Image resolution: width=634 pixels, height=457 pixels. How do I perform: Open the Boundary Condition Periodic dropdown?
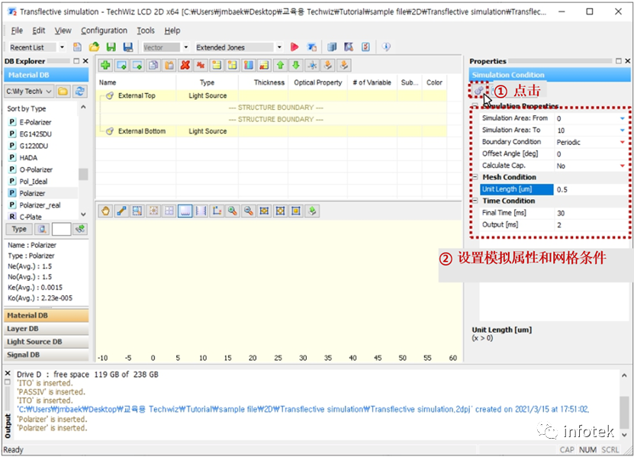point(623,142)
